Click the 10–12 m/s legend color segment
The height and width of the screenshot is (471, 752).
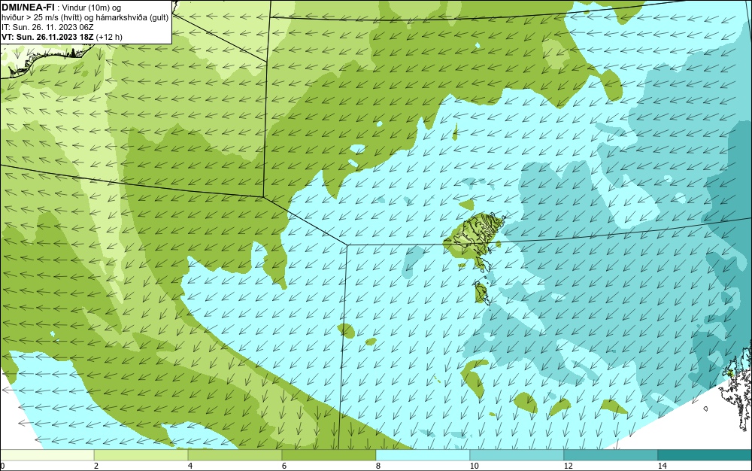click(517, 455)
